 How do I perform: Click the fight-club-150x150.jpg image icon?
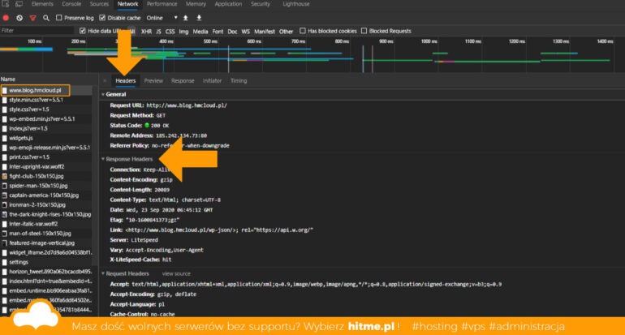(4, 176)
